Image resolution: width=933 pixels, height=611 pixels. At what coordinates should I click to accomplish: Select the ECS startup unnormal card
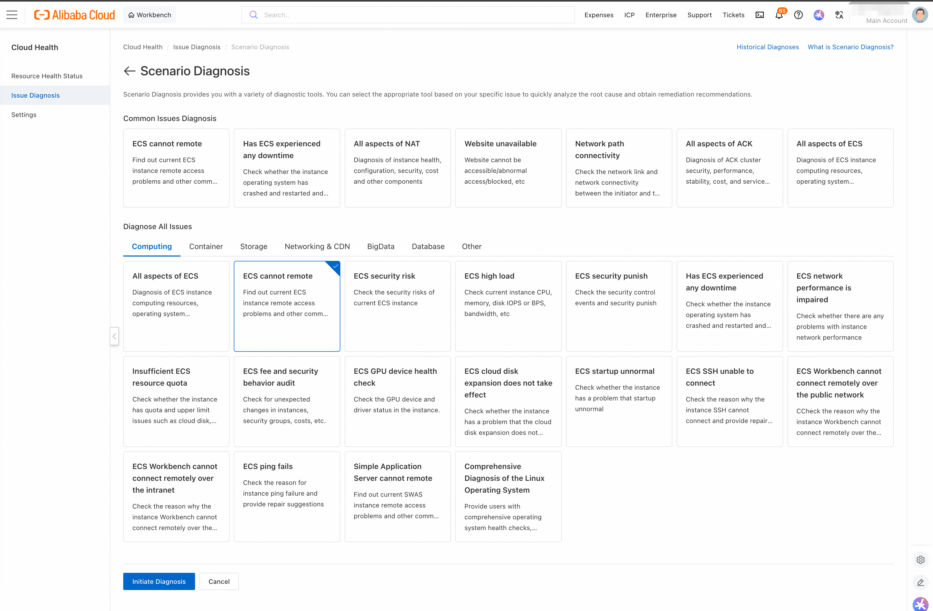tap(619, 401)
